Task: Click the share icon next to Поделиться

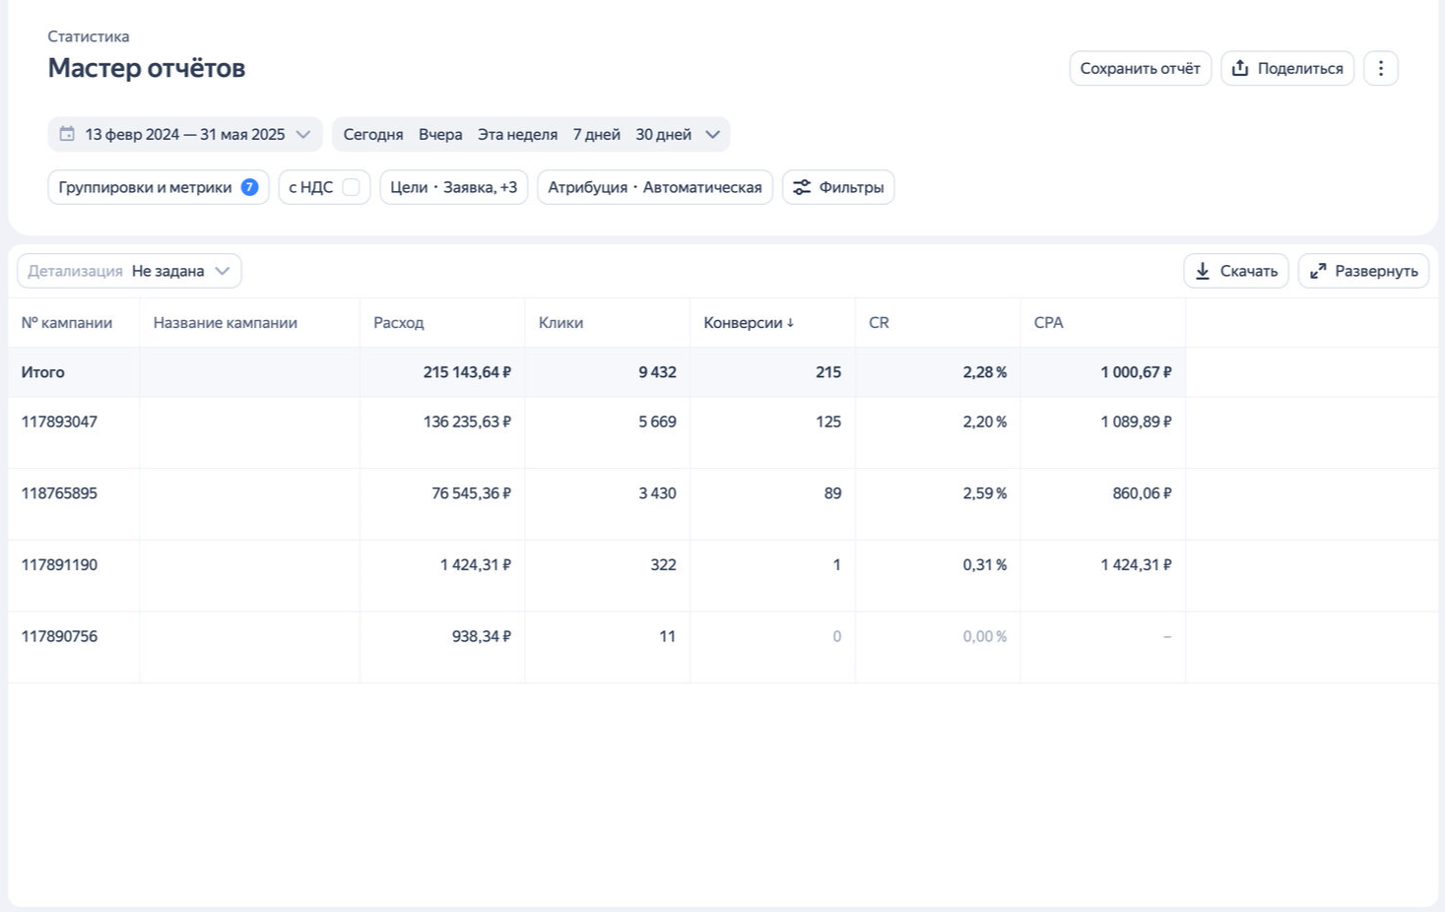Action: tap(1240, 68)
